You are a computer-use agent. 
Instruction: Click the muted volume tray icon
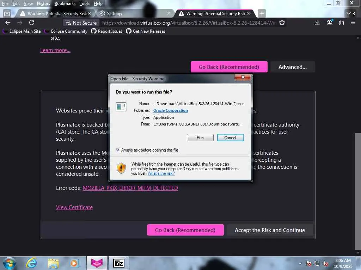(325, 264)
